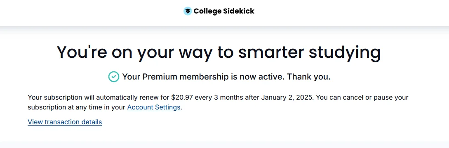Open the Account Settings link
Viewport: 449px width, 148px height.
[154, 107]
